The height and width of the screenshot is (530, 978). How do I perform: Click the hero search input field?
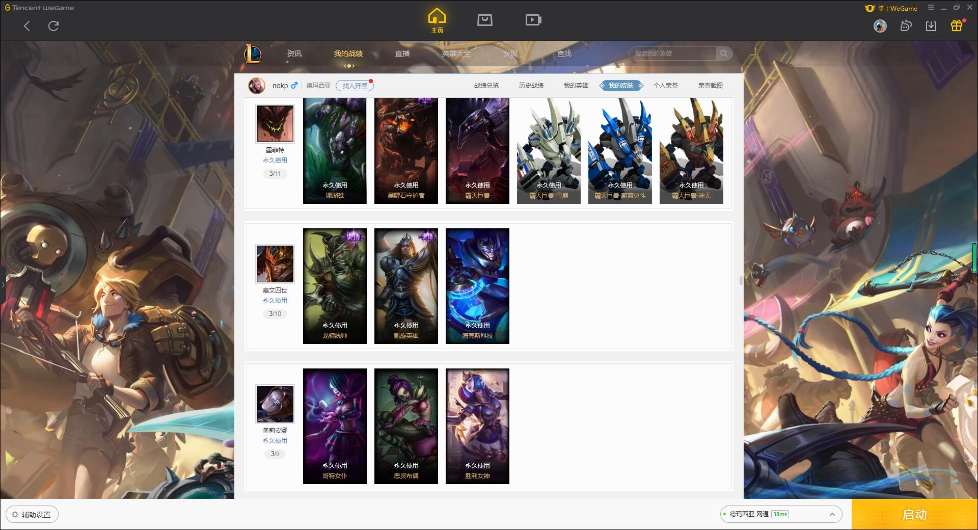click(x=672, y=54)
